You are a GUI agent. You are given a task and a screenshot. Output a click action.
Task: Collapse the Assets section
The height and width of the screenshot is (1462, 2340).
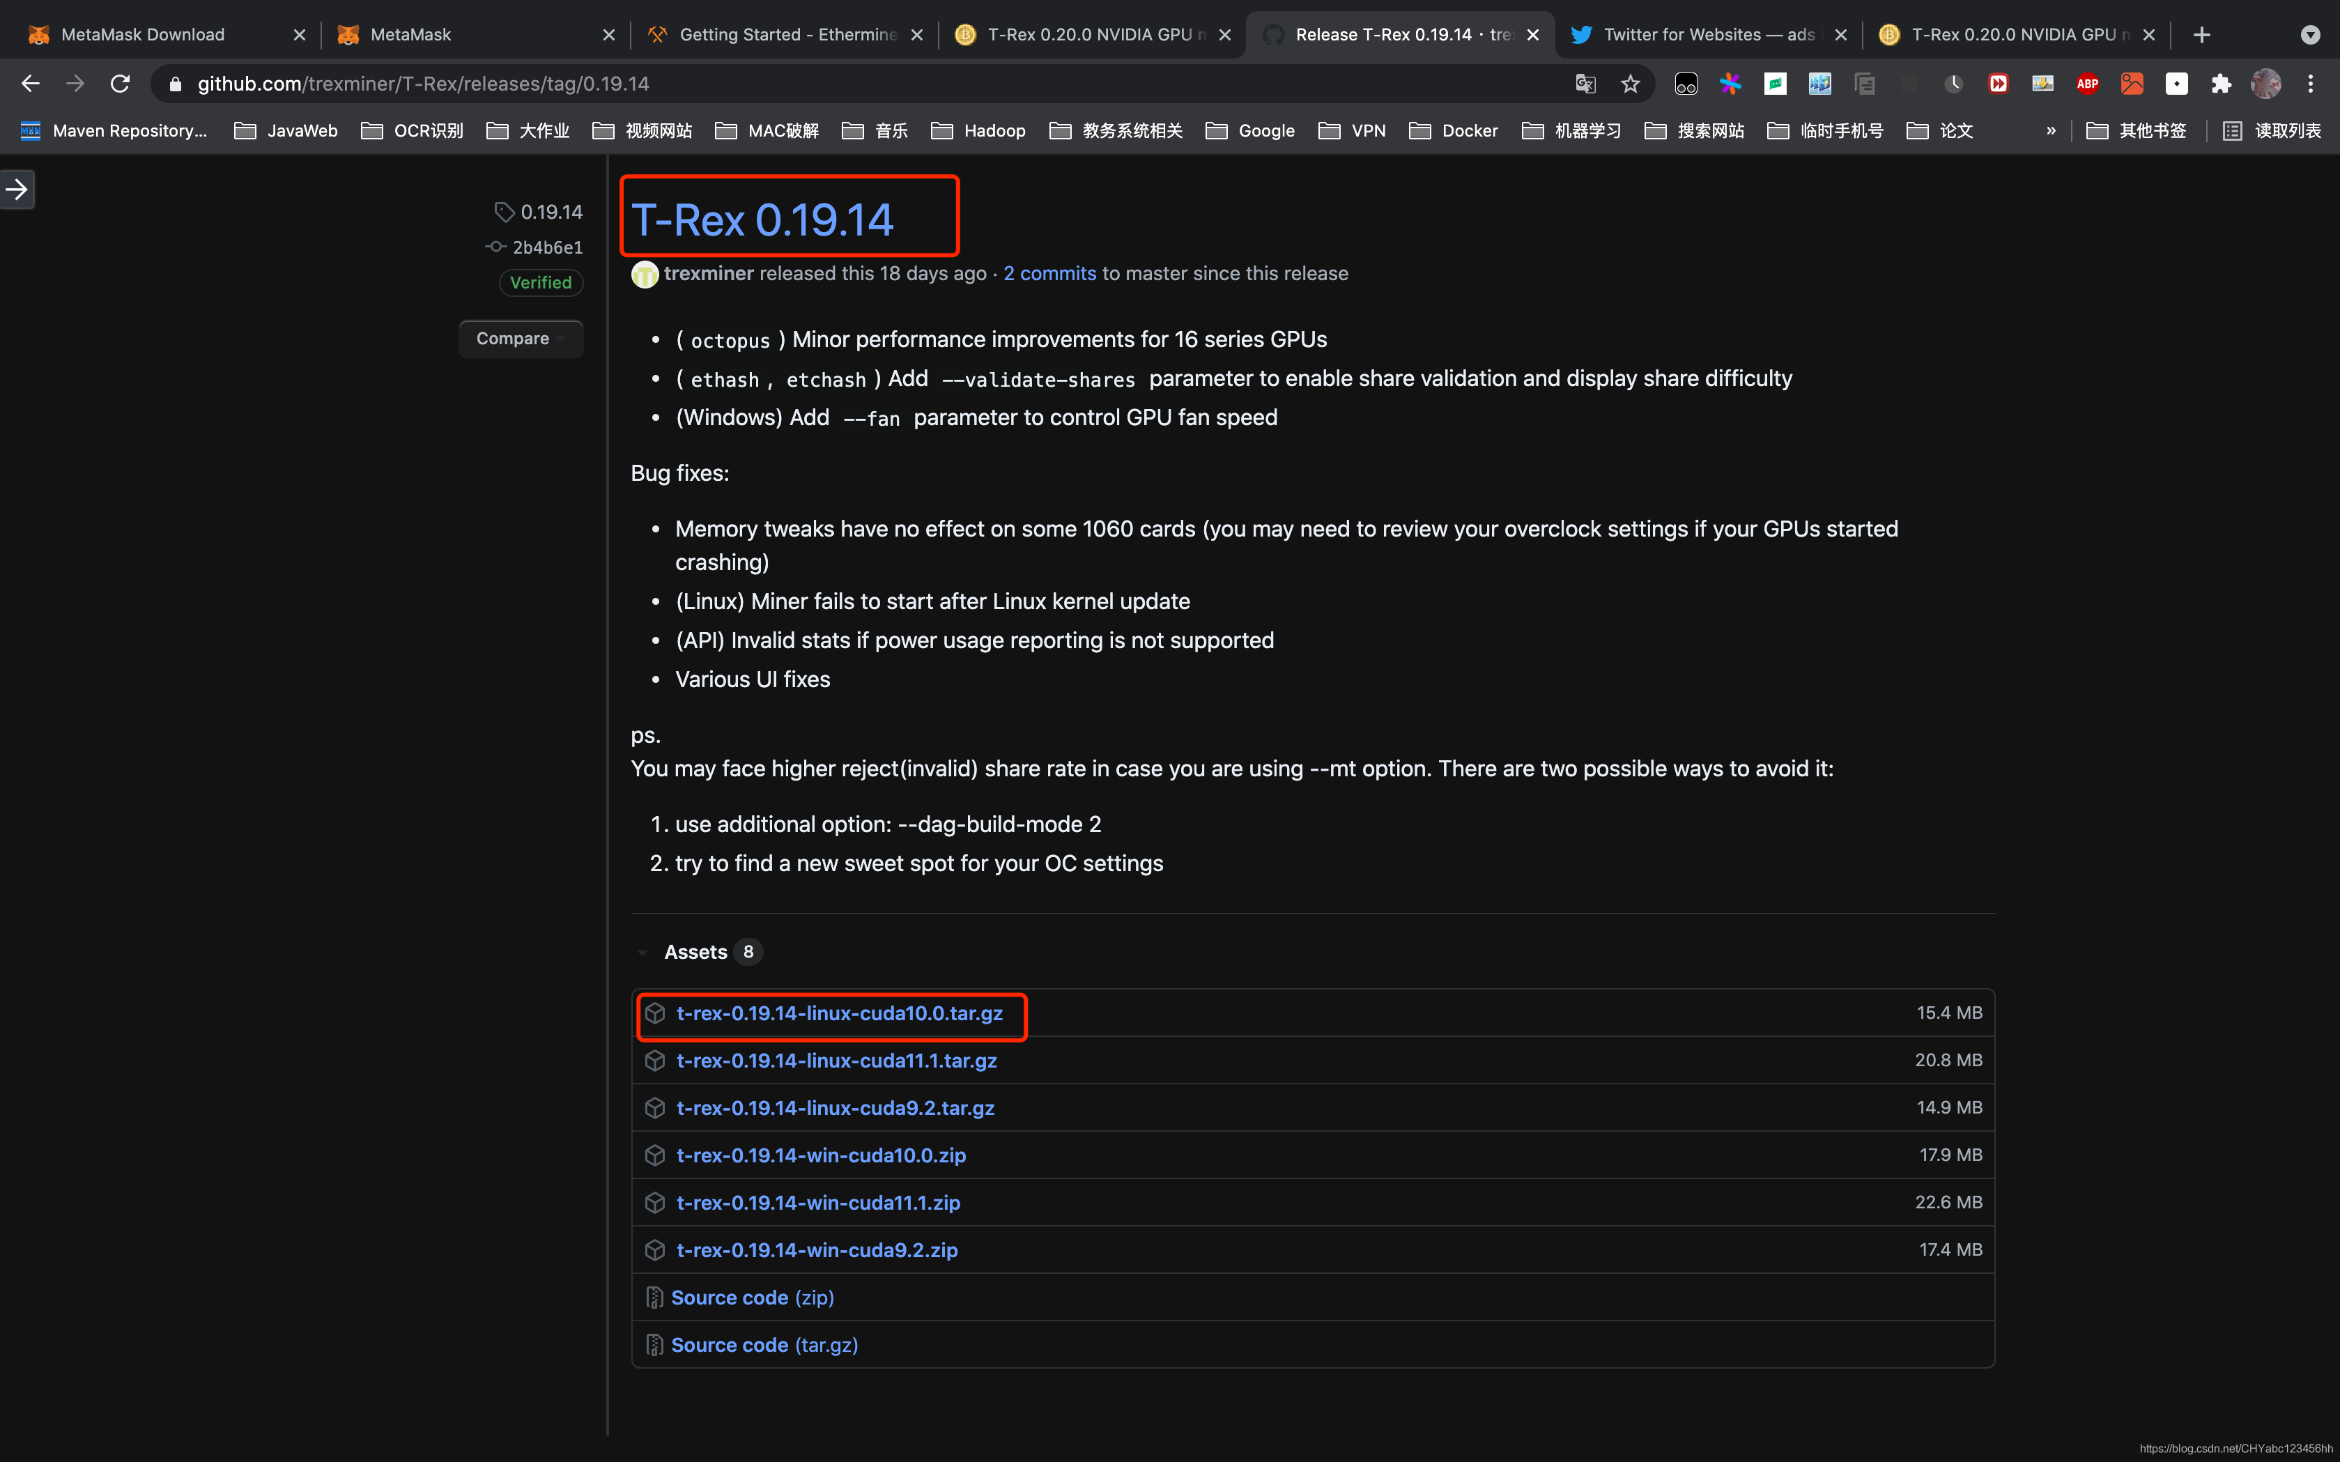coord(696,951)
